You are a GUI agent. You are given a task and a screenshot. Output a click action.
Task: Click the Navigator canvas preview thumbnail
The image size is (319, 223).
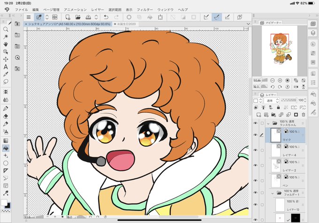click(x=280, y=51)
